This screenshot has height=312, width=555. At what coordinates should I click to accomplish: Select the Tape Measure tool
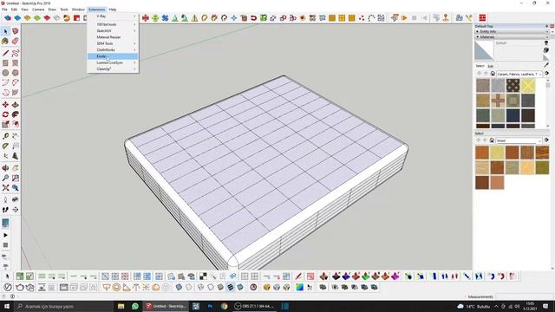[x=5, y=136]
